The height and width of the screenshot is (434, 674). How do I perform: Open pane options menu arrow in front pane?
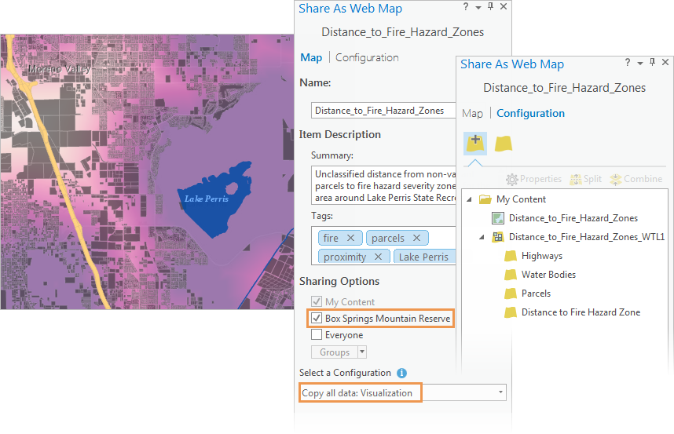click(x=640, y=64)
